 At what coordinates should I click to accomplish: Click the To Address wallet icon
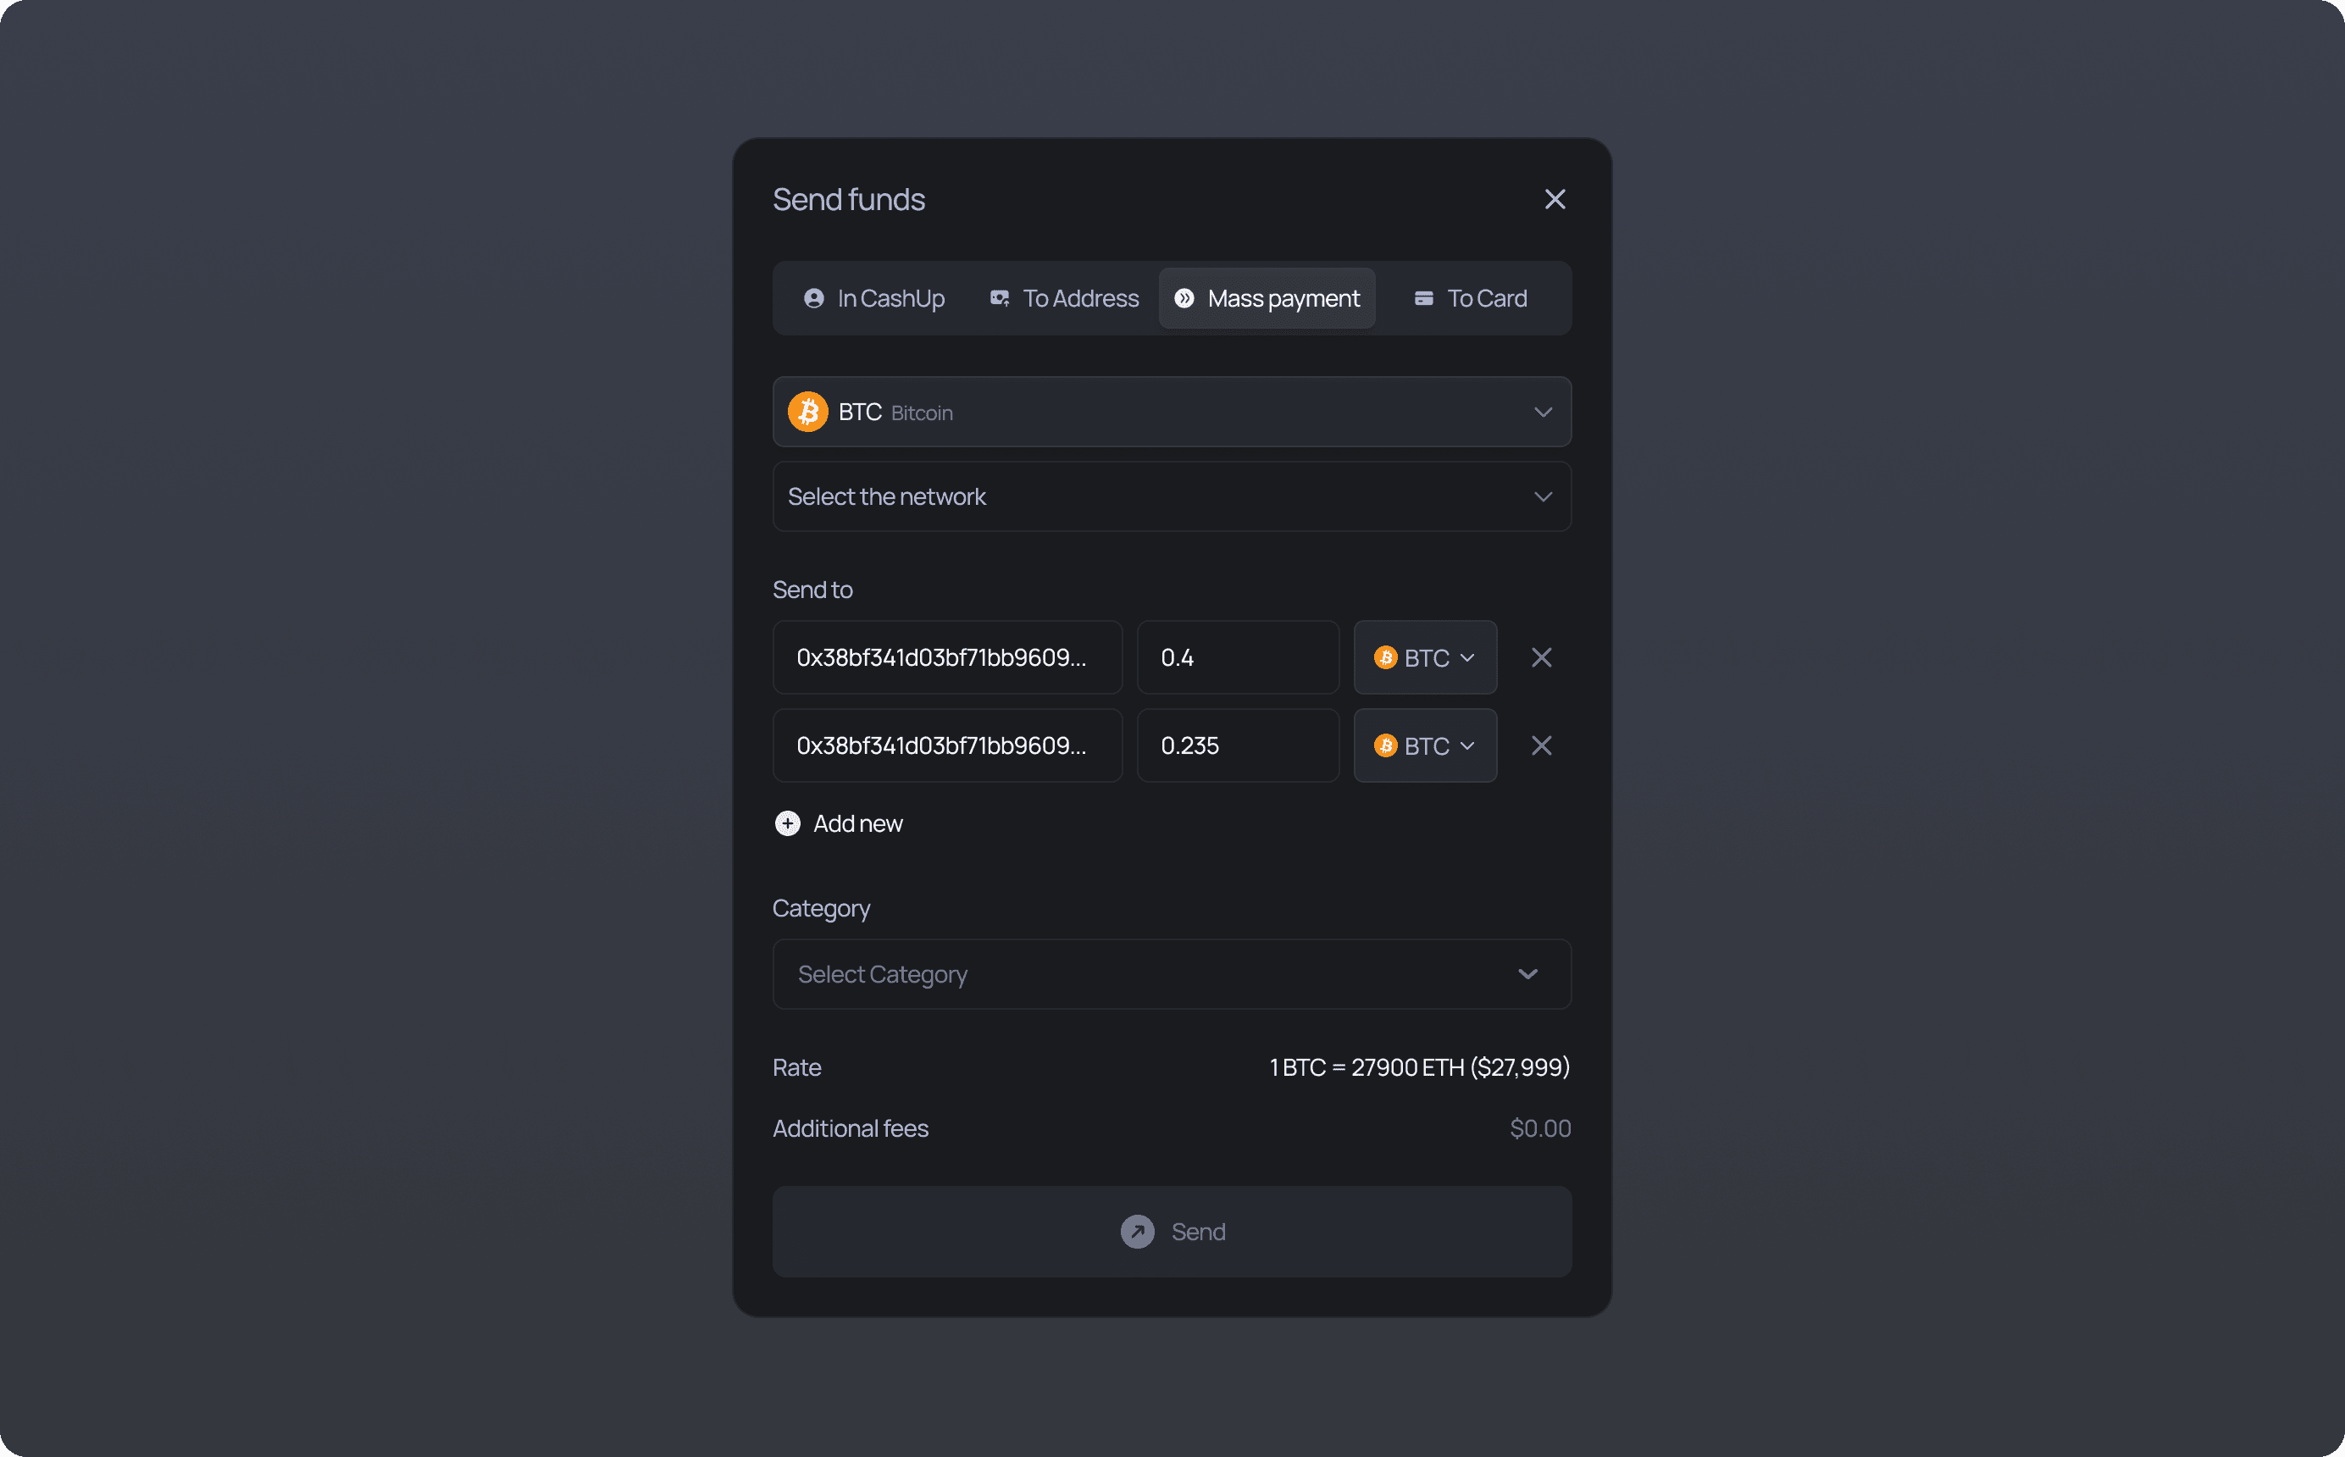[999, 299]
